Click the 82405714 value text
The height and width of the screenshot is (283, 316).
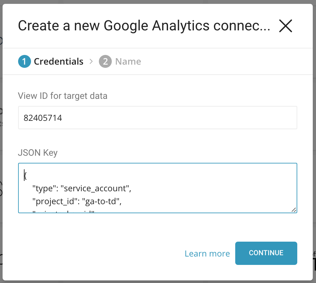pos(43,118)
